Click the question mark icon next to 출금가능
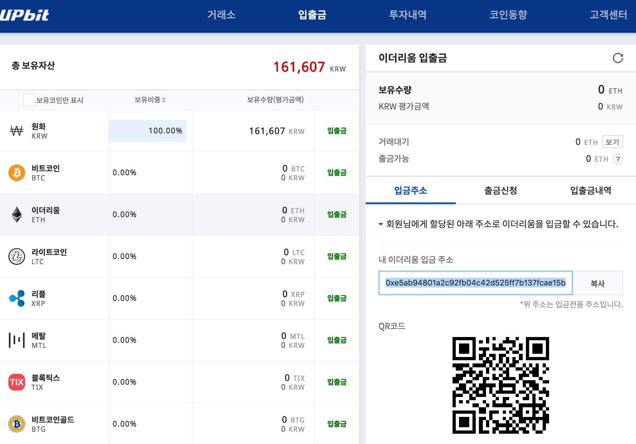Screen dimensions: 636x444 [x=618, y=159]
